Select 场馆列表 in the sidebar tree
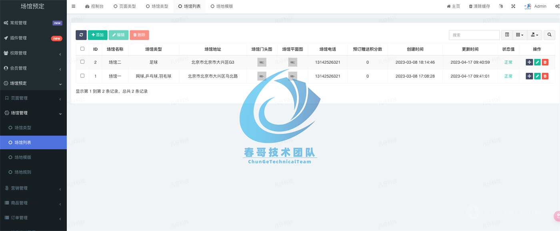Viewport: 560px width, 231px height. click(x=33, y=142)
